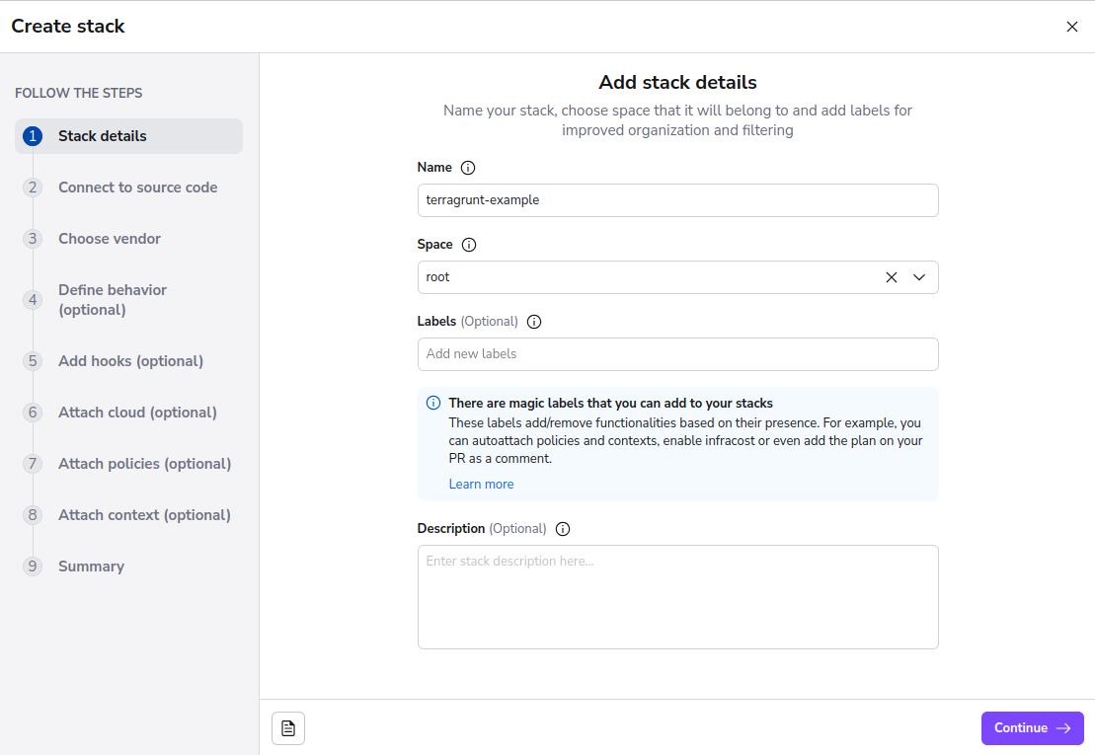Navigate to the Attach policies step
This screenshot has width=1095, height=755.
click(x=144, y=464)
